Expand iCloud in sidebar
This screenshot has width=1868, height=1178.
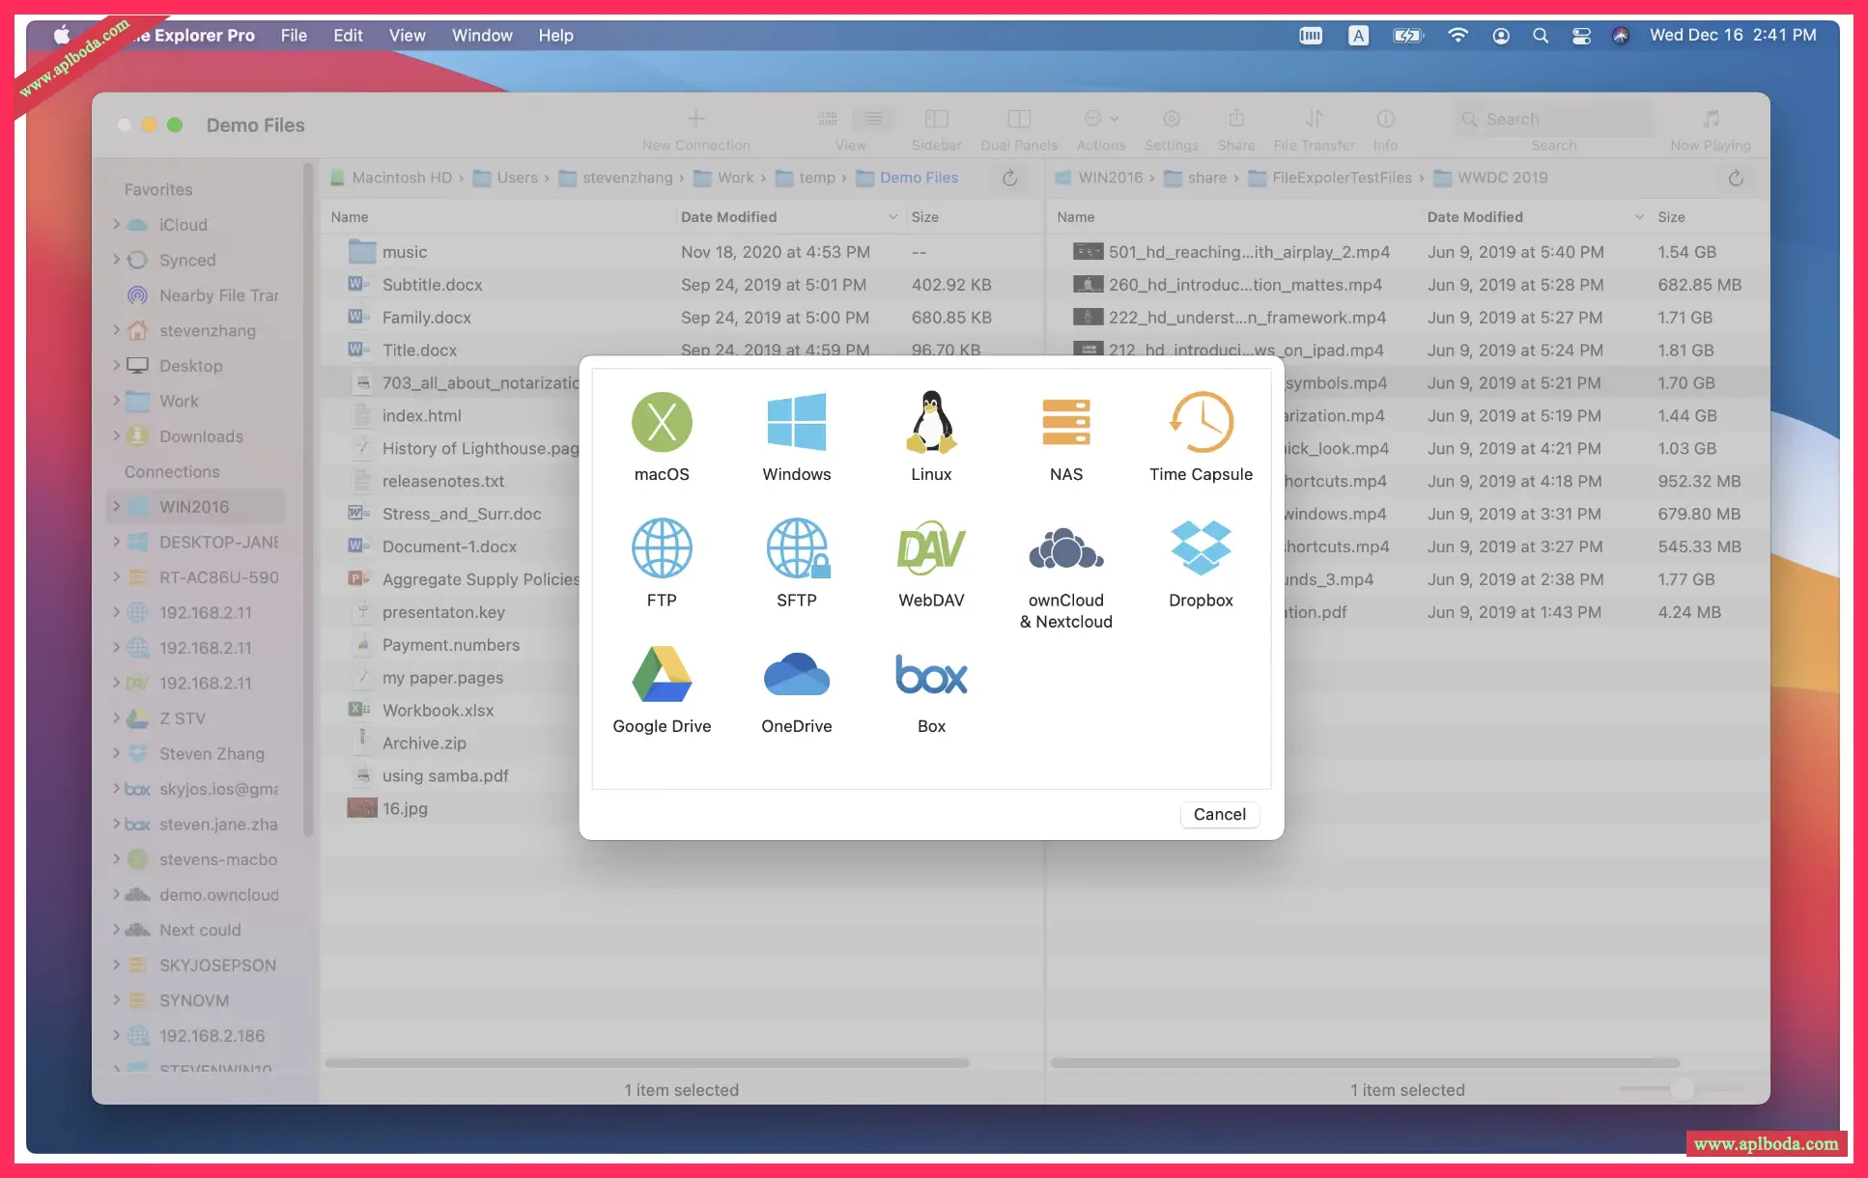(117, 224)
